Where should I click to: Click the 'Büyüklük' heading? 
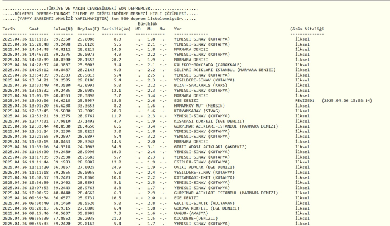(x=147, y=24)
